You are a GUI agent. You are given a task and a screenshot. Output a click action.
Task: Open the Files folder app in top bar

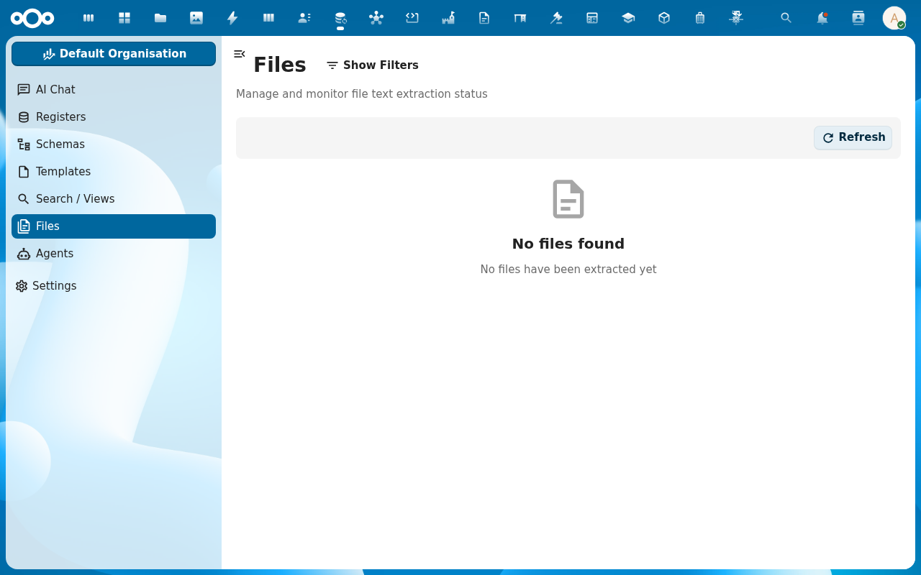(160, 18)
